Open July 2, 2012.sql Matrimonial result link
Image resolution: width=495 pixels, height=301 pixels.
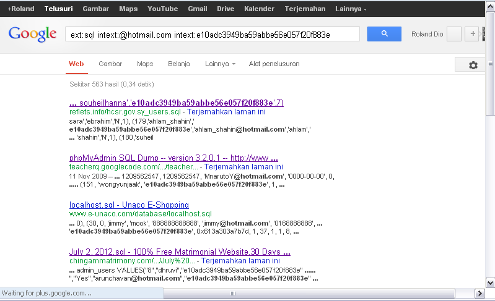[x=180, y=252]
